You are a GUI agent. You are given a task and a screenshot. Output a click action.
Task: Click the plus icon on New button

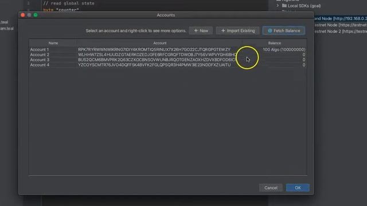(x=196, y=30)
